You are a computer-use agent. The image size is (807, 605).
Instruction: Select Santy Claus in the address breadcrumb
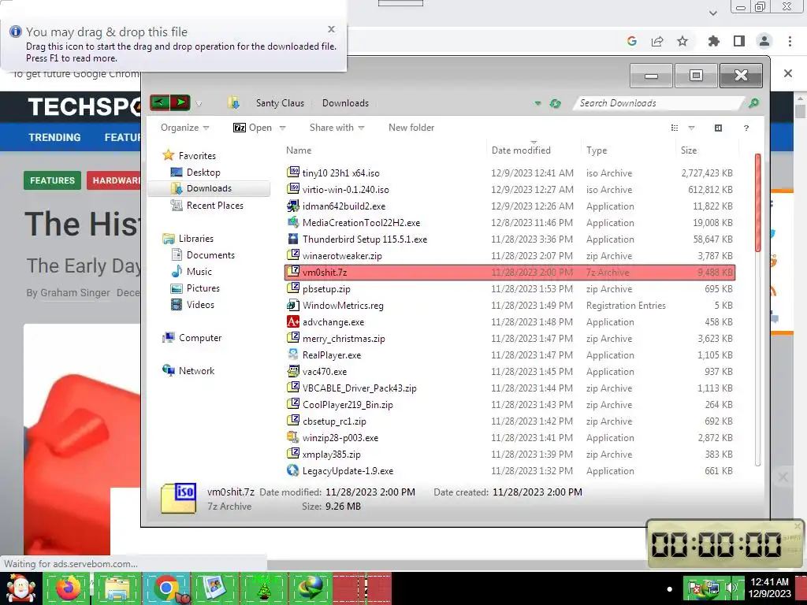pos(280,103)
